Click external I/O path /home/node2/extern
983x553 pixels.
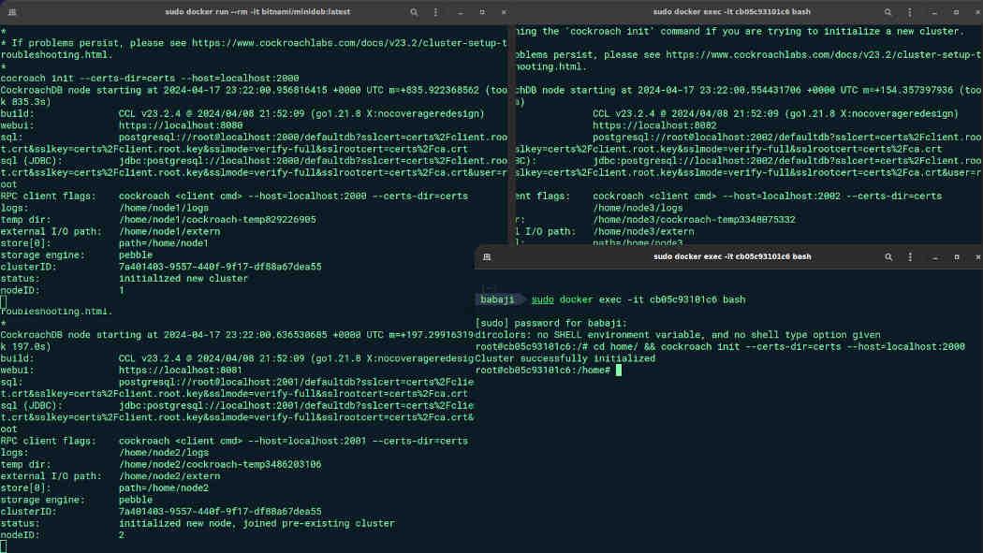[169, 476]
